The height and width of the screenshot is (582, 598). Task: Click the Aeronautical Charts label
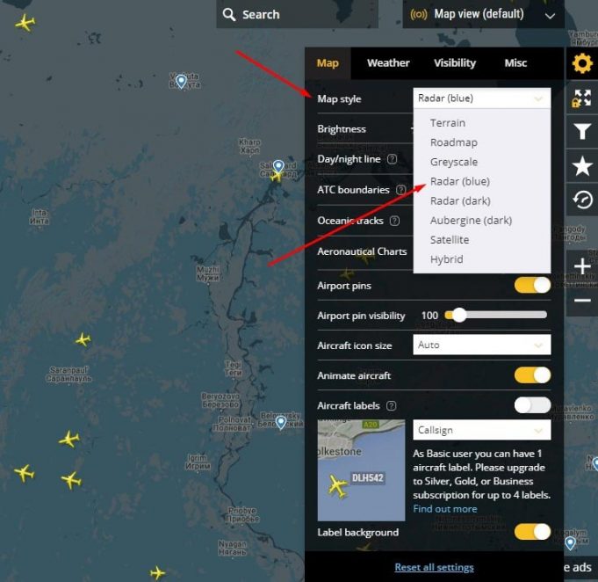pyautogui.click(x=362, y=251)
